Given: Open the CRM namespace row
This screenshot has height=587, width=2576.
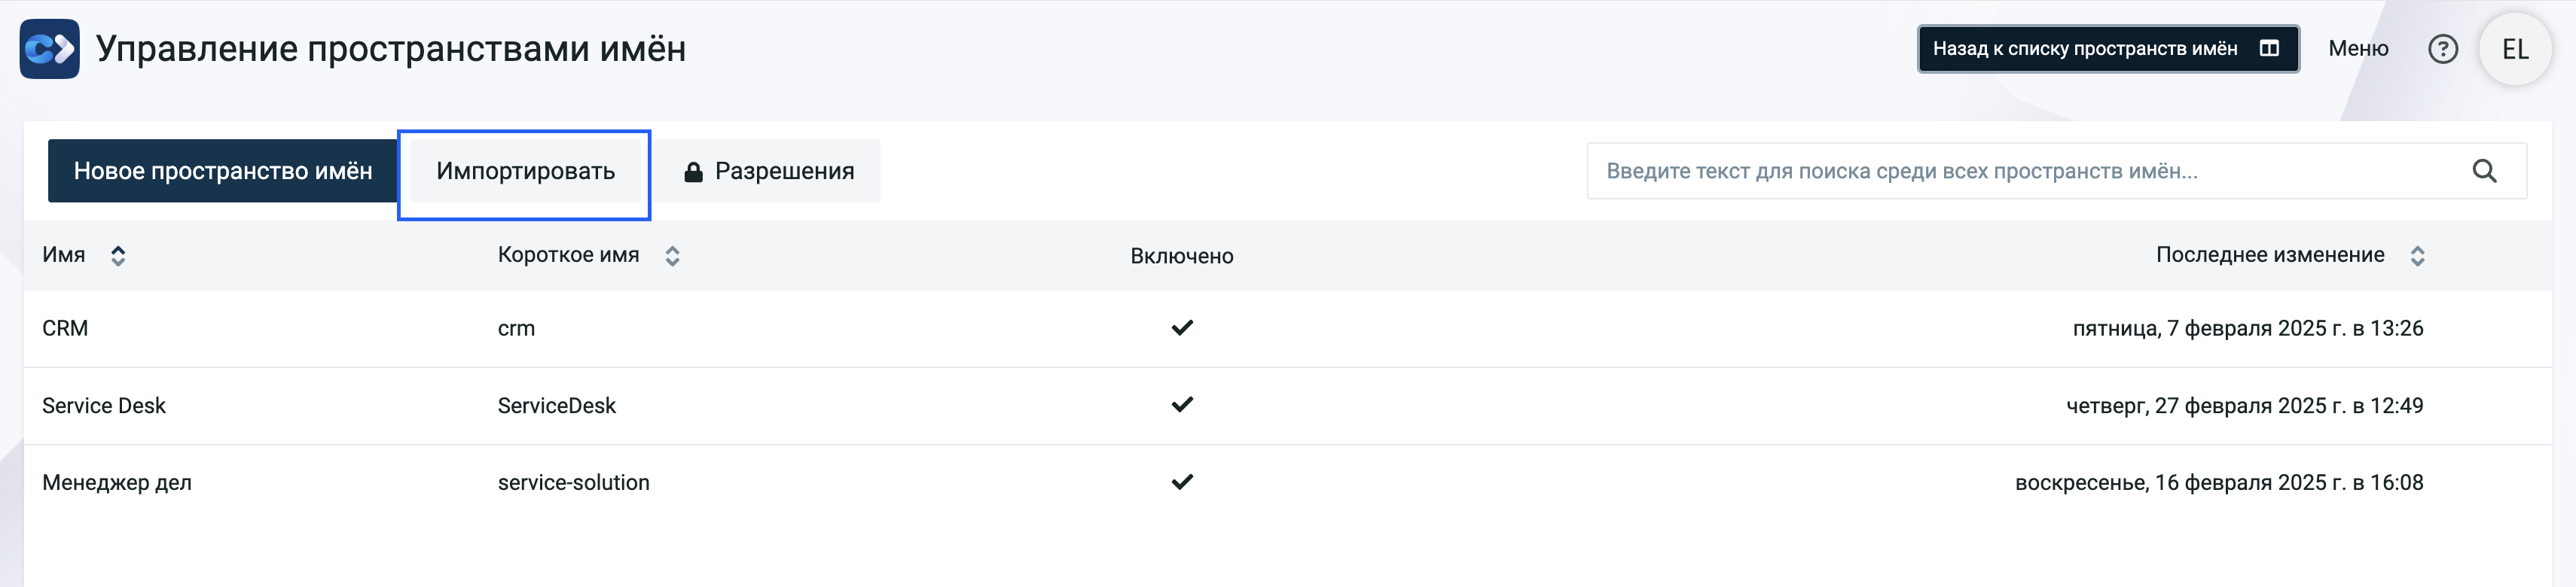Looking at the screenshot, I should [x=1288, y=328].
